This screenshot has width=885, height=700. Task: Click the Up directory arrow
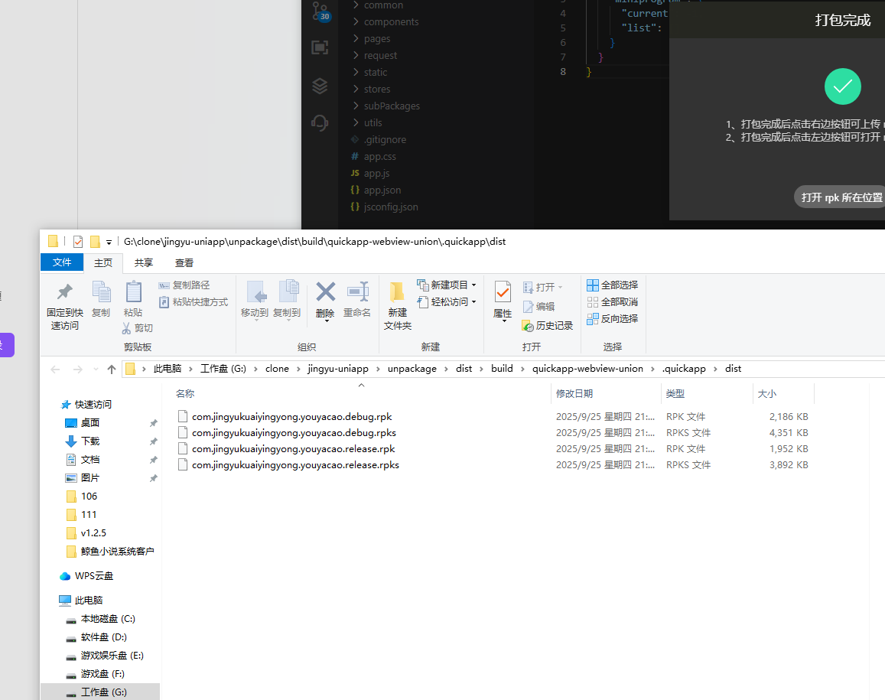pos(112,370)
